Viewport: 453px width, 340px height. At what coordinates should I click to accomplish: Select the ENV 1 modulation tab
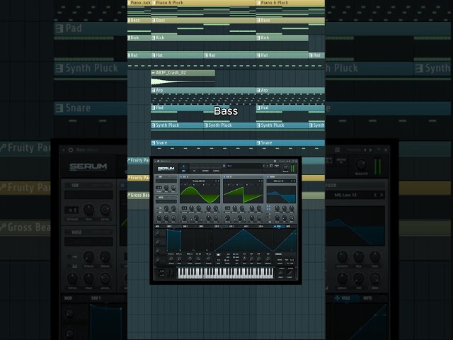[x=169, y=227]
